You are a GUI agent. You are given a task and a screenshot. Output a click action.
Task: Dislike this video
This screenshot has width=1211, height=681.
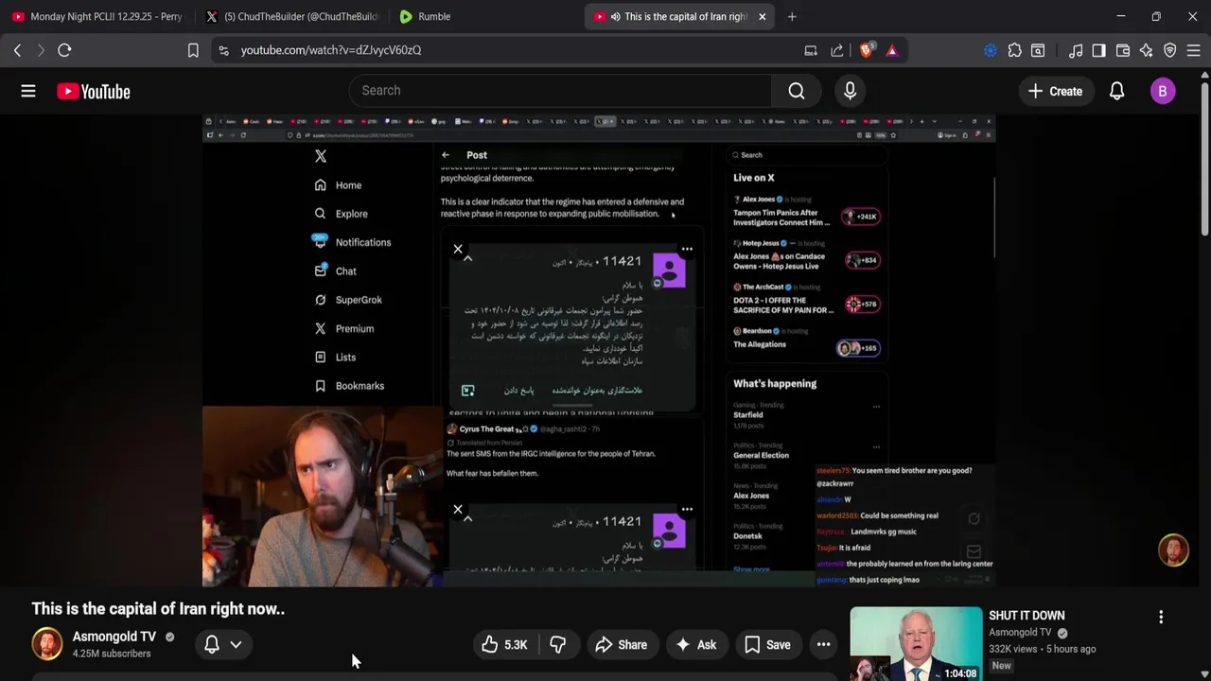click(x=558, y=645)
